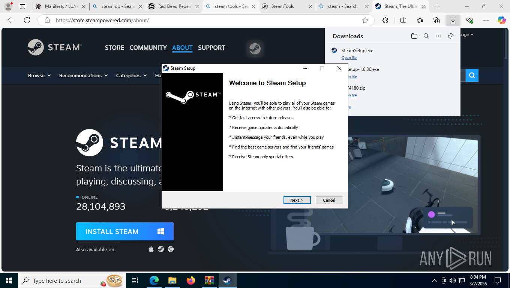Expand the Recommendations dropdown
This screenshot has height=288, width=510.
pyautogui.click(x=83, y=75)
